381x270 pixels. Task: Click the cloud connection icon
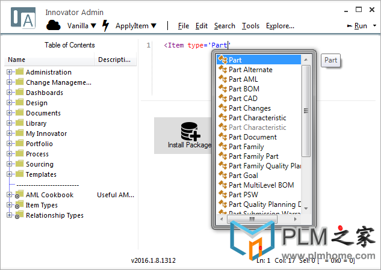coord(53,25)
